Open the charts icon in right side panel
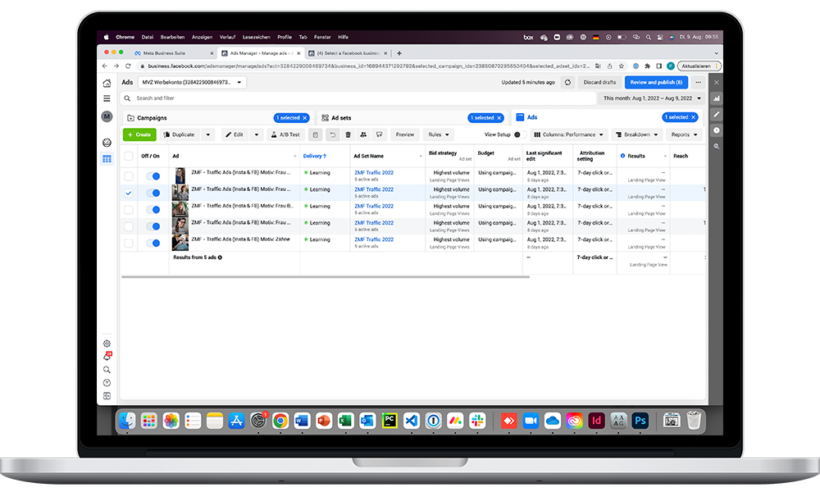Screen dimensions: 820x492 716,98
